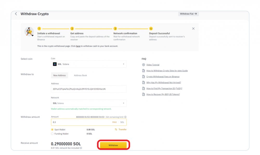This screenshot has width=260, height=155.
Task: Open the Withdraw Fiat page
Action: coord(188,14)
